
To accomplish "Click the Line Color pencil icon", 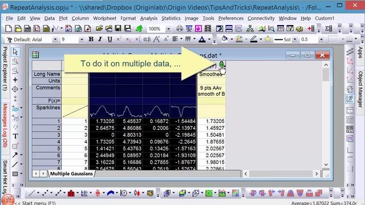I will click(254, 39).
